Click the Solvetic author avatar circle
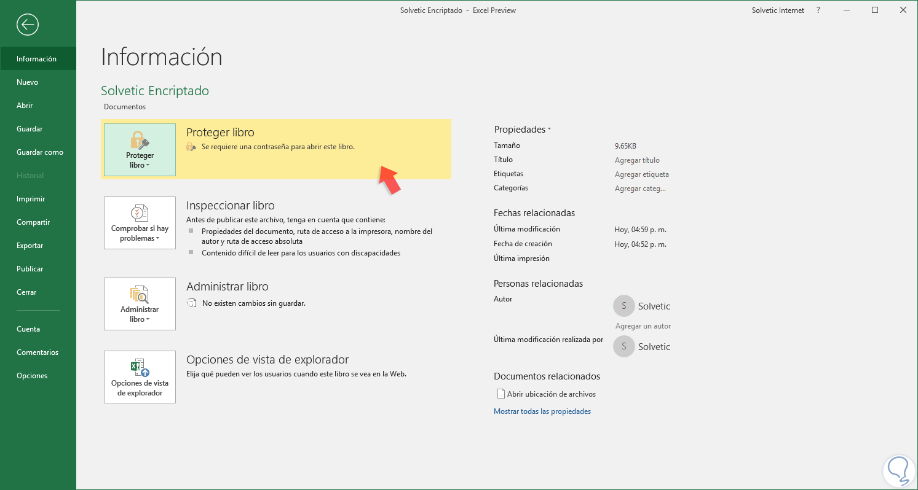Viewport: 918px width, 490px height. (624, 306)
